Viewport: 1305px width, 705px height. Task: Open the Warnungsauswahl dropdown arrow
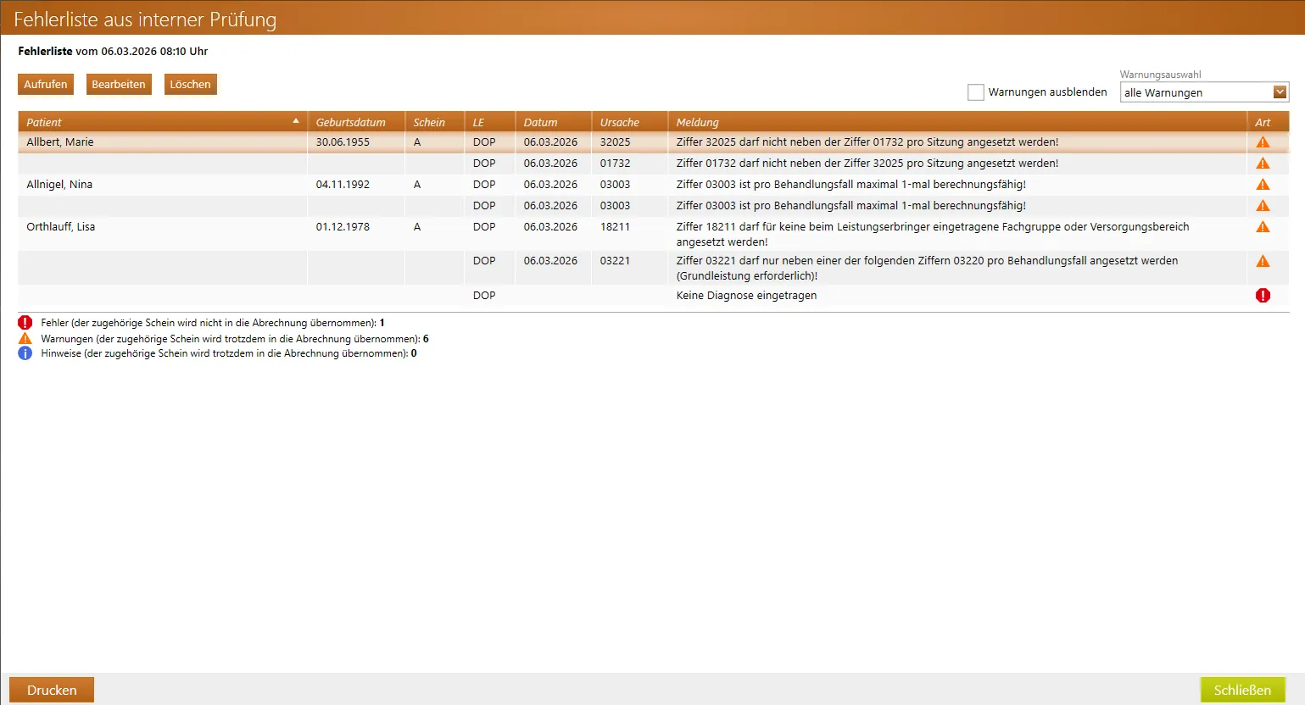[1280, 92]
